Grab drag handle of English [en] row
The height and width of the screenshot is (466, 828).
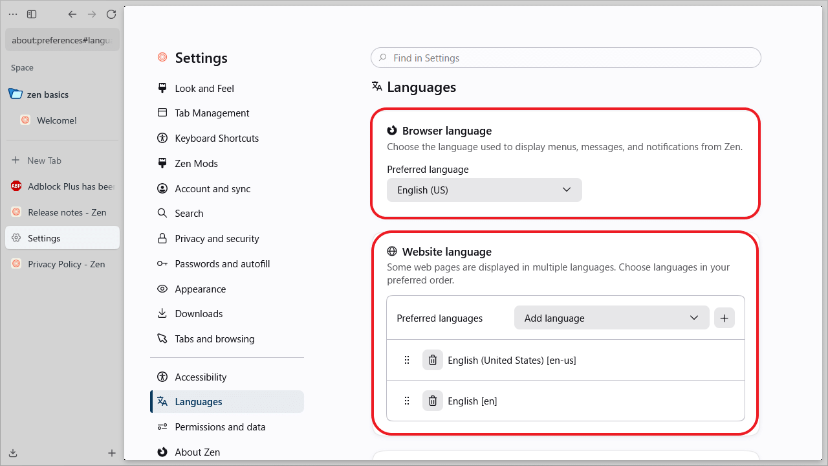407,401
